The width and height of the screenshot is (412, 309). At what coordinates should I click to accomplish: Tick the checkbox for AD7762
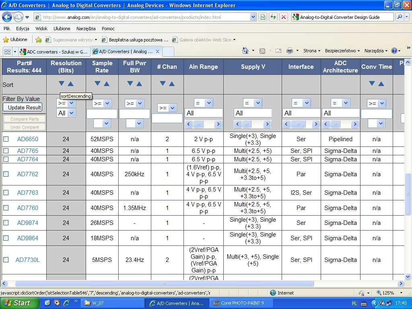tap(6, 174)
